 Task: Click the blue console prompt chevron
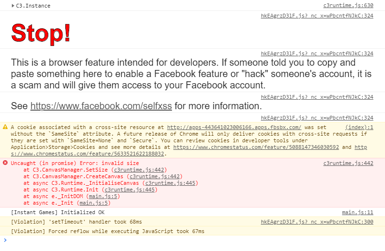(5, 240)
